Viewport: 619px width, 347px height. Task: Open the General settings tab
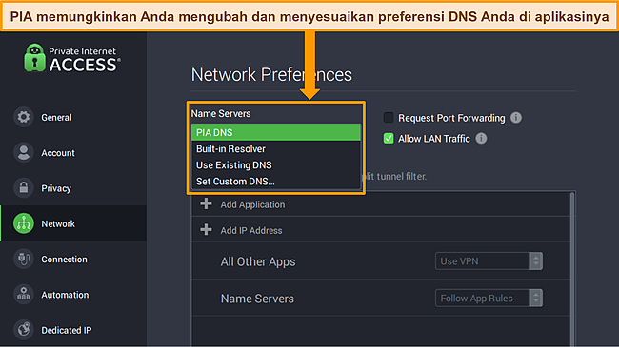pyautogui.click(x=73, y=117)
